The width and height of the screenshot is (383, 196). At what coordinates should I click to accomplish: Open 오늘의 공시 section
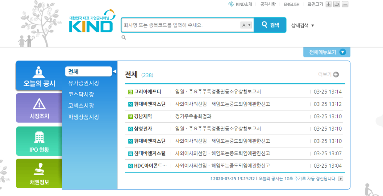pyautogui.click(x=39, y=76)
